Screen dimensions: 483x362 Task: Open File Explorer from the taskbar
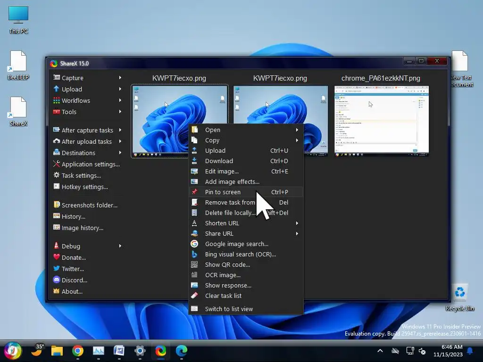click(57, 351)
